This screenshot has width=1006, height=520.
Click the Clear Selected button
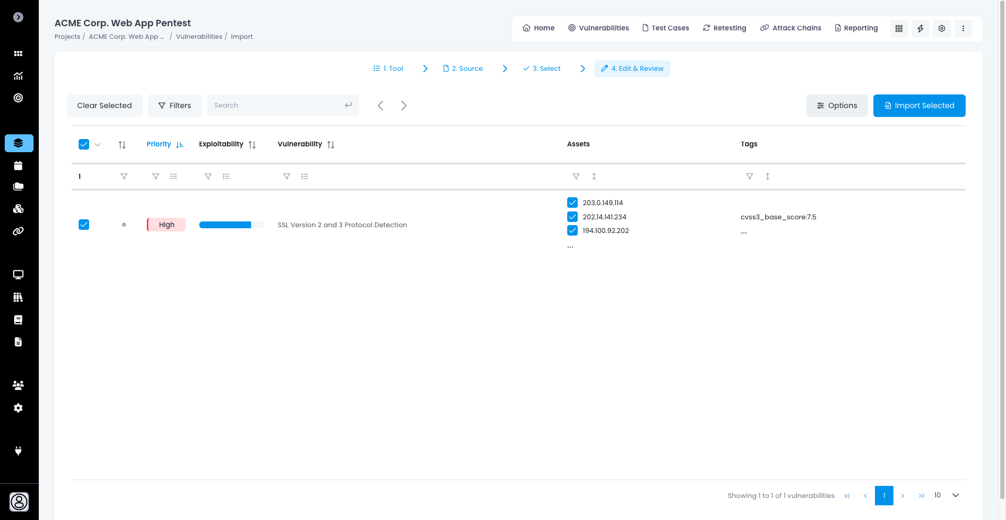(104, 105)
